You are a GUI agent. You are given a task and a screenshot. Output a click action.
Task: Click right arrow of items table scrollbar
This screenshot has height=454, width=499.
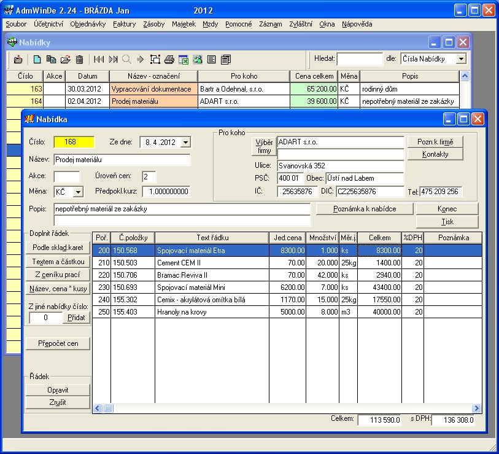coord(476,408)
